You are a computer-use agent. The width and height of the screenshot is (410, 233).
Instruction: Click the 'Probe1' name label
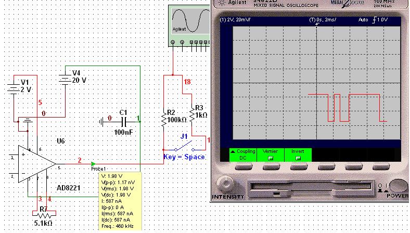(x=98, y=169)
